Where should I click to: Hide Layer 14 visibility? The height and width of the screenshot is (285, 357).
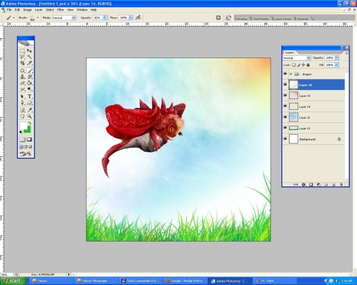pos(285,106)
